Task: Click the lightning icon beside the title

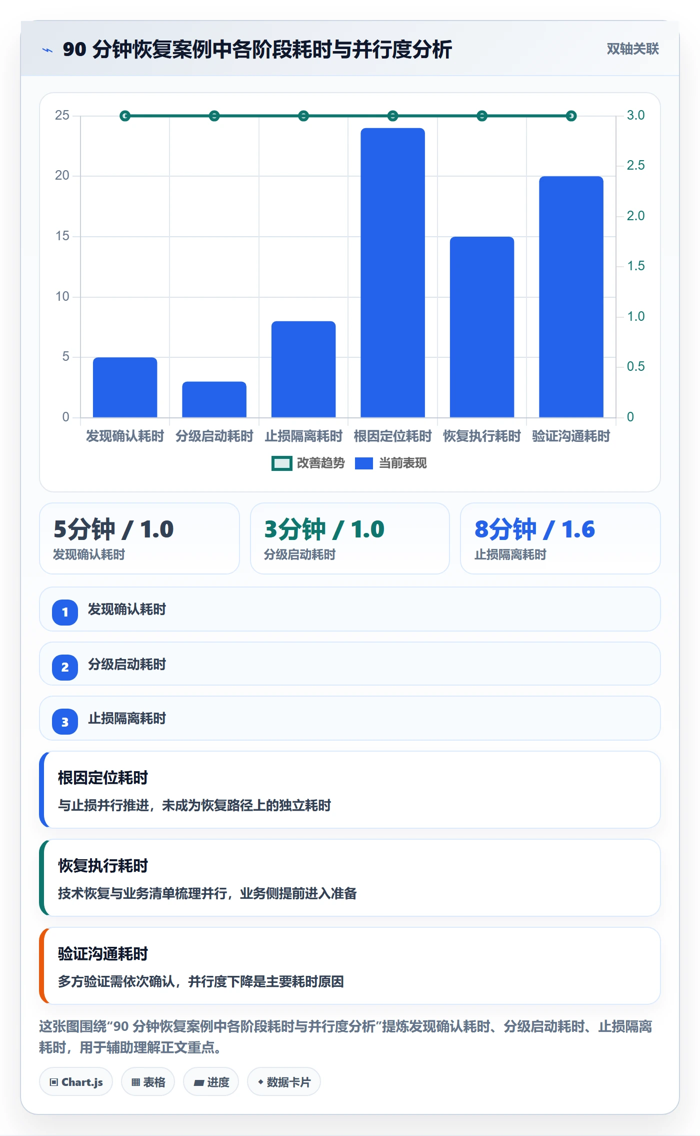Action: (x=47, y=50)
